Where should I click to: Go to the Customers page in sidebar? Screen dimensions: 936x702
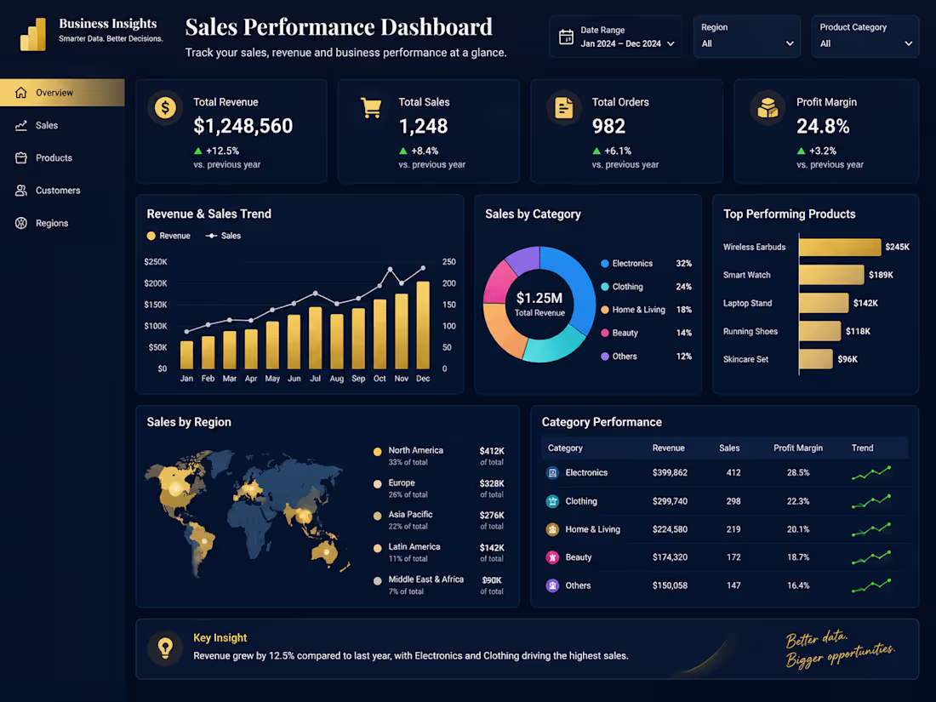click(x=62, y=191)
